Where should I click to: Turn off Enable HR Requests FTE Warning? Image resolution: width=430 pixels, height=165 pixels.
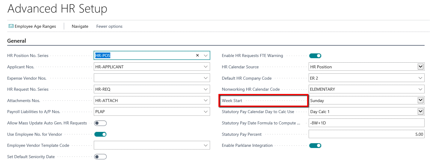coord(315,55)
